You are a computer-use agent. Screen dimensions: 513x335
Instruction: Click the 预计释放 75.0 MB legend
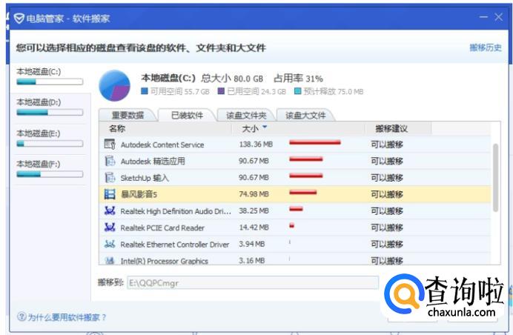click(x=329, y=91)
